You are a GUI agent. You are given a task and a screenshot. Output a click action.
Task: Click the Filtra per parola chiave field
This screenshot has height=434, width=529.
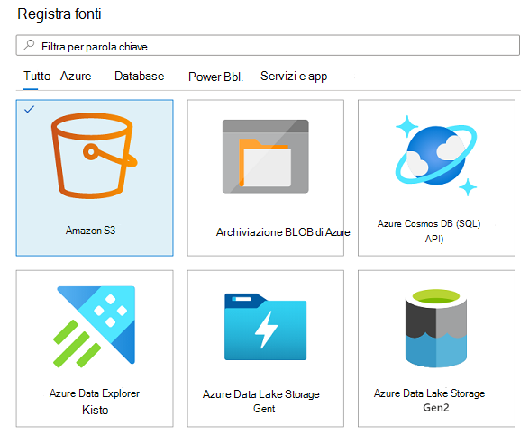tap(268, 45)
